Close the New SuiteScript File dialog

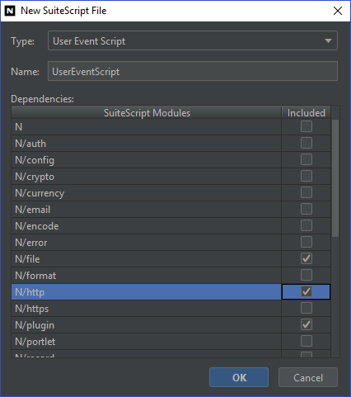click(338, 11)
